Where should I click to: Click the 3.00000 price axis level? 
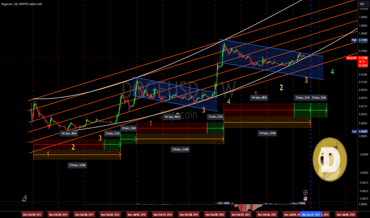(x=363, y=26)
